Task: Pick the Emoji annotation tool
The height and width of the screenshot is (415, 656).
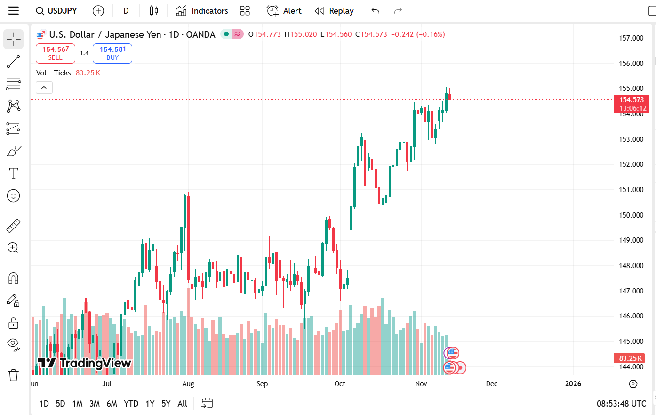Action: [13, 195]
